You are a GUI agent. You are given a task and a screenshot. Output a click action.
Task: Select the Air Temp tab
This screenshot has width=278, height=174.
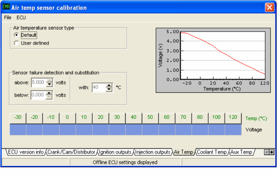click(x=184, y=152)
